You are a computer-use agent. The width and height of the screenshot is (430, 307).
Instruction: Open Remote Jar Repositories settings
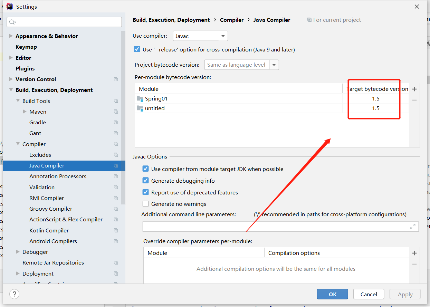(53, 263)
